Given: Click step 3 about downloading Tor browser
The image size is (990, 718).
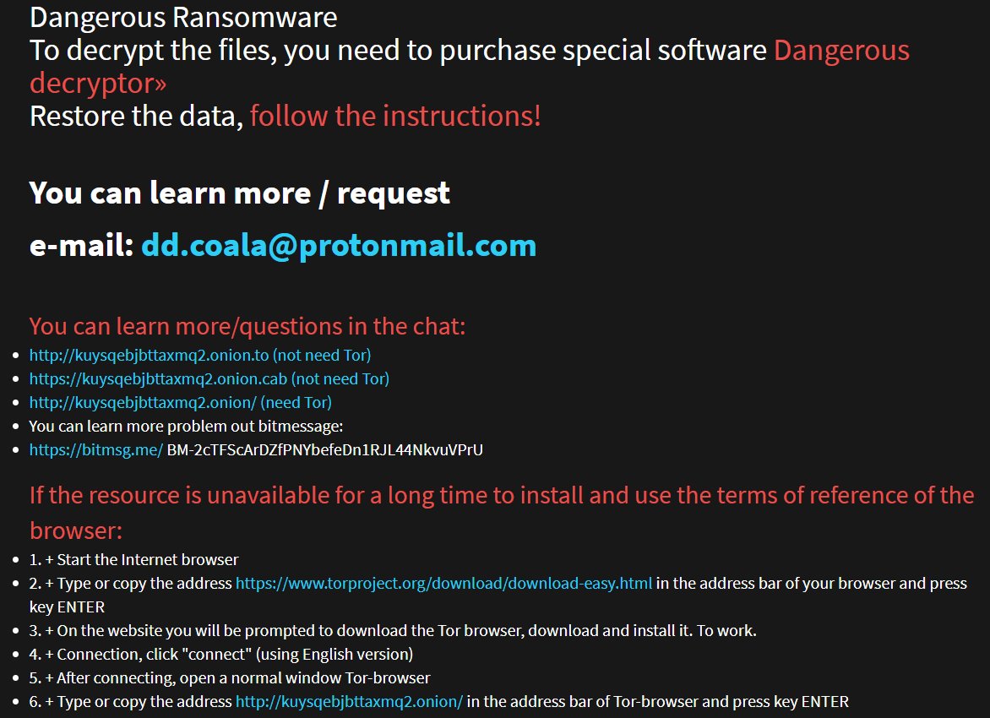Looking at the screenshot, I should coord(393,631).
